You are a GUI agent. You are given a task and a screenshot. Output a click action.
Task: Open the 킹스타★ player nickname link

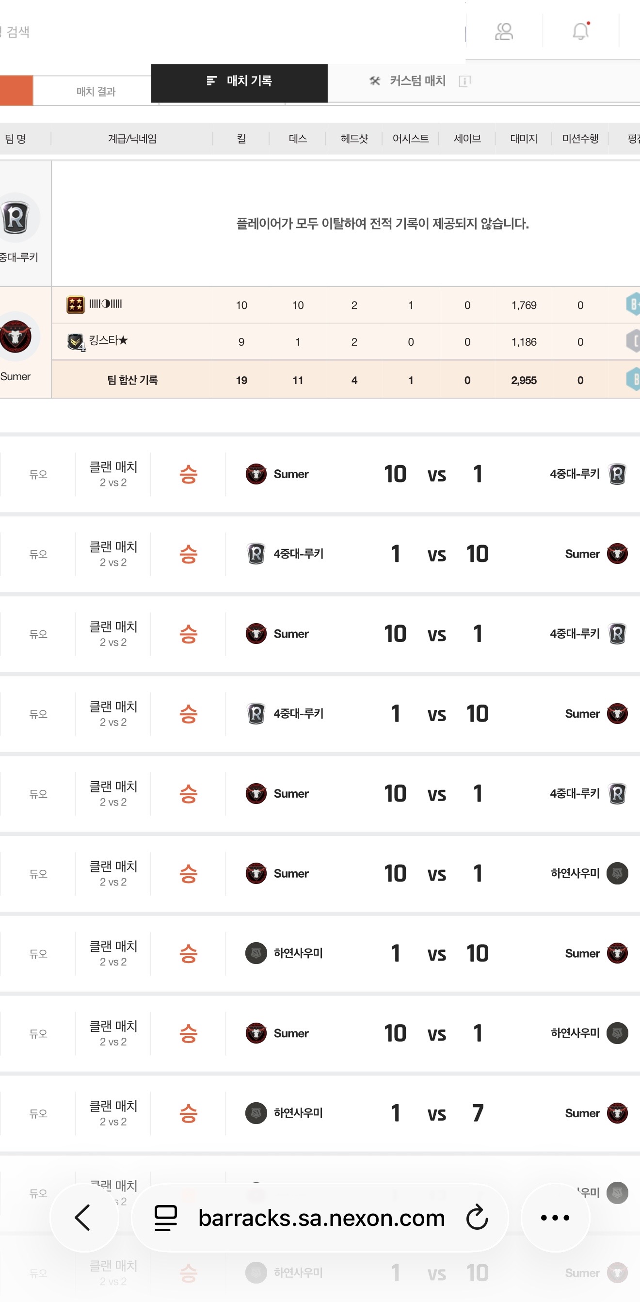(x=108, y=341)
